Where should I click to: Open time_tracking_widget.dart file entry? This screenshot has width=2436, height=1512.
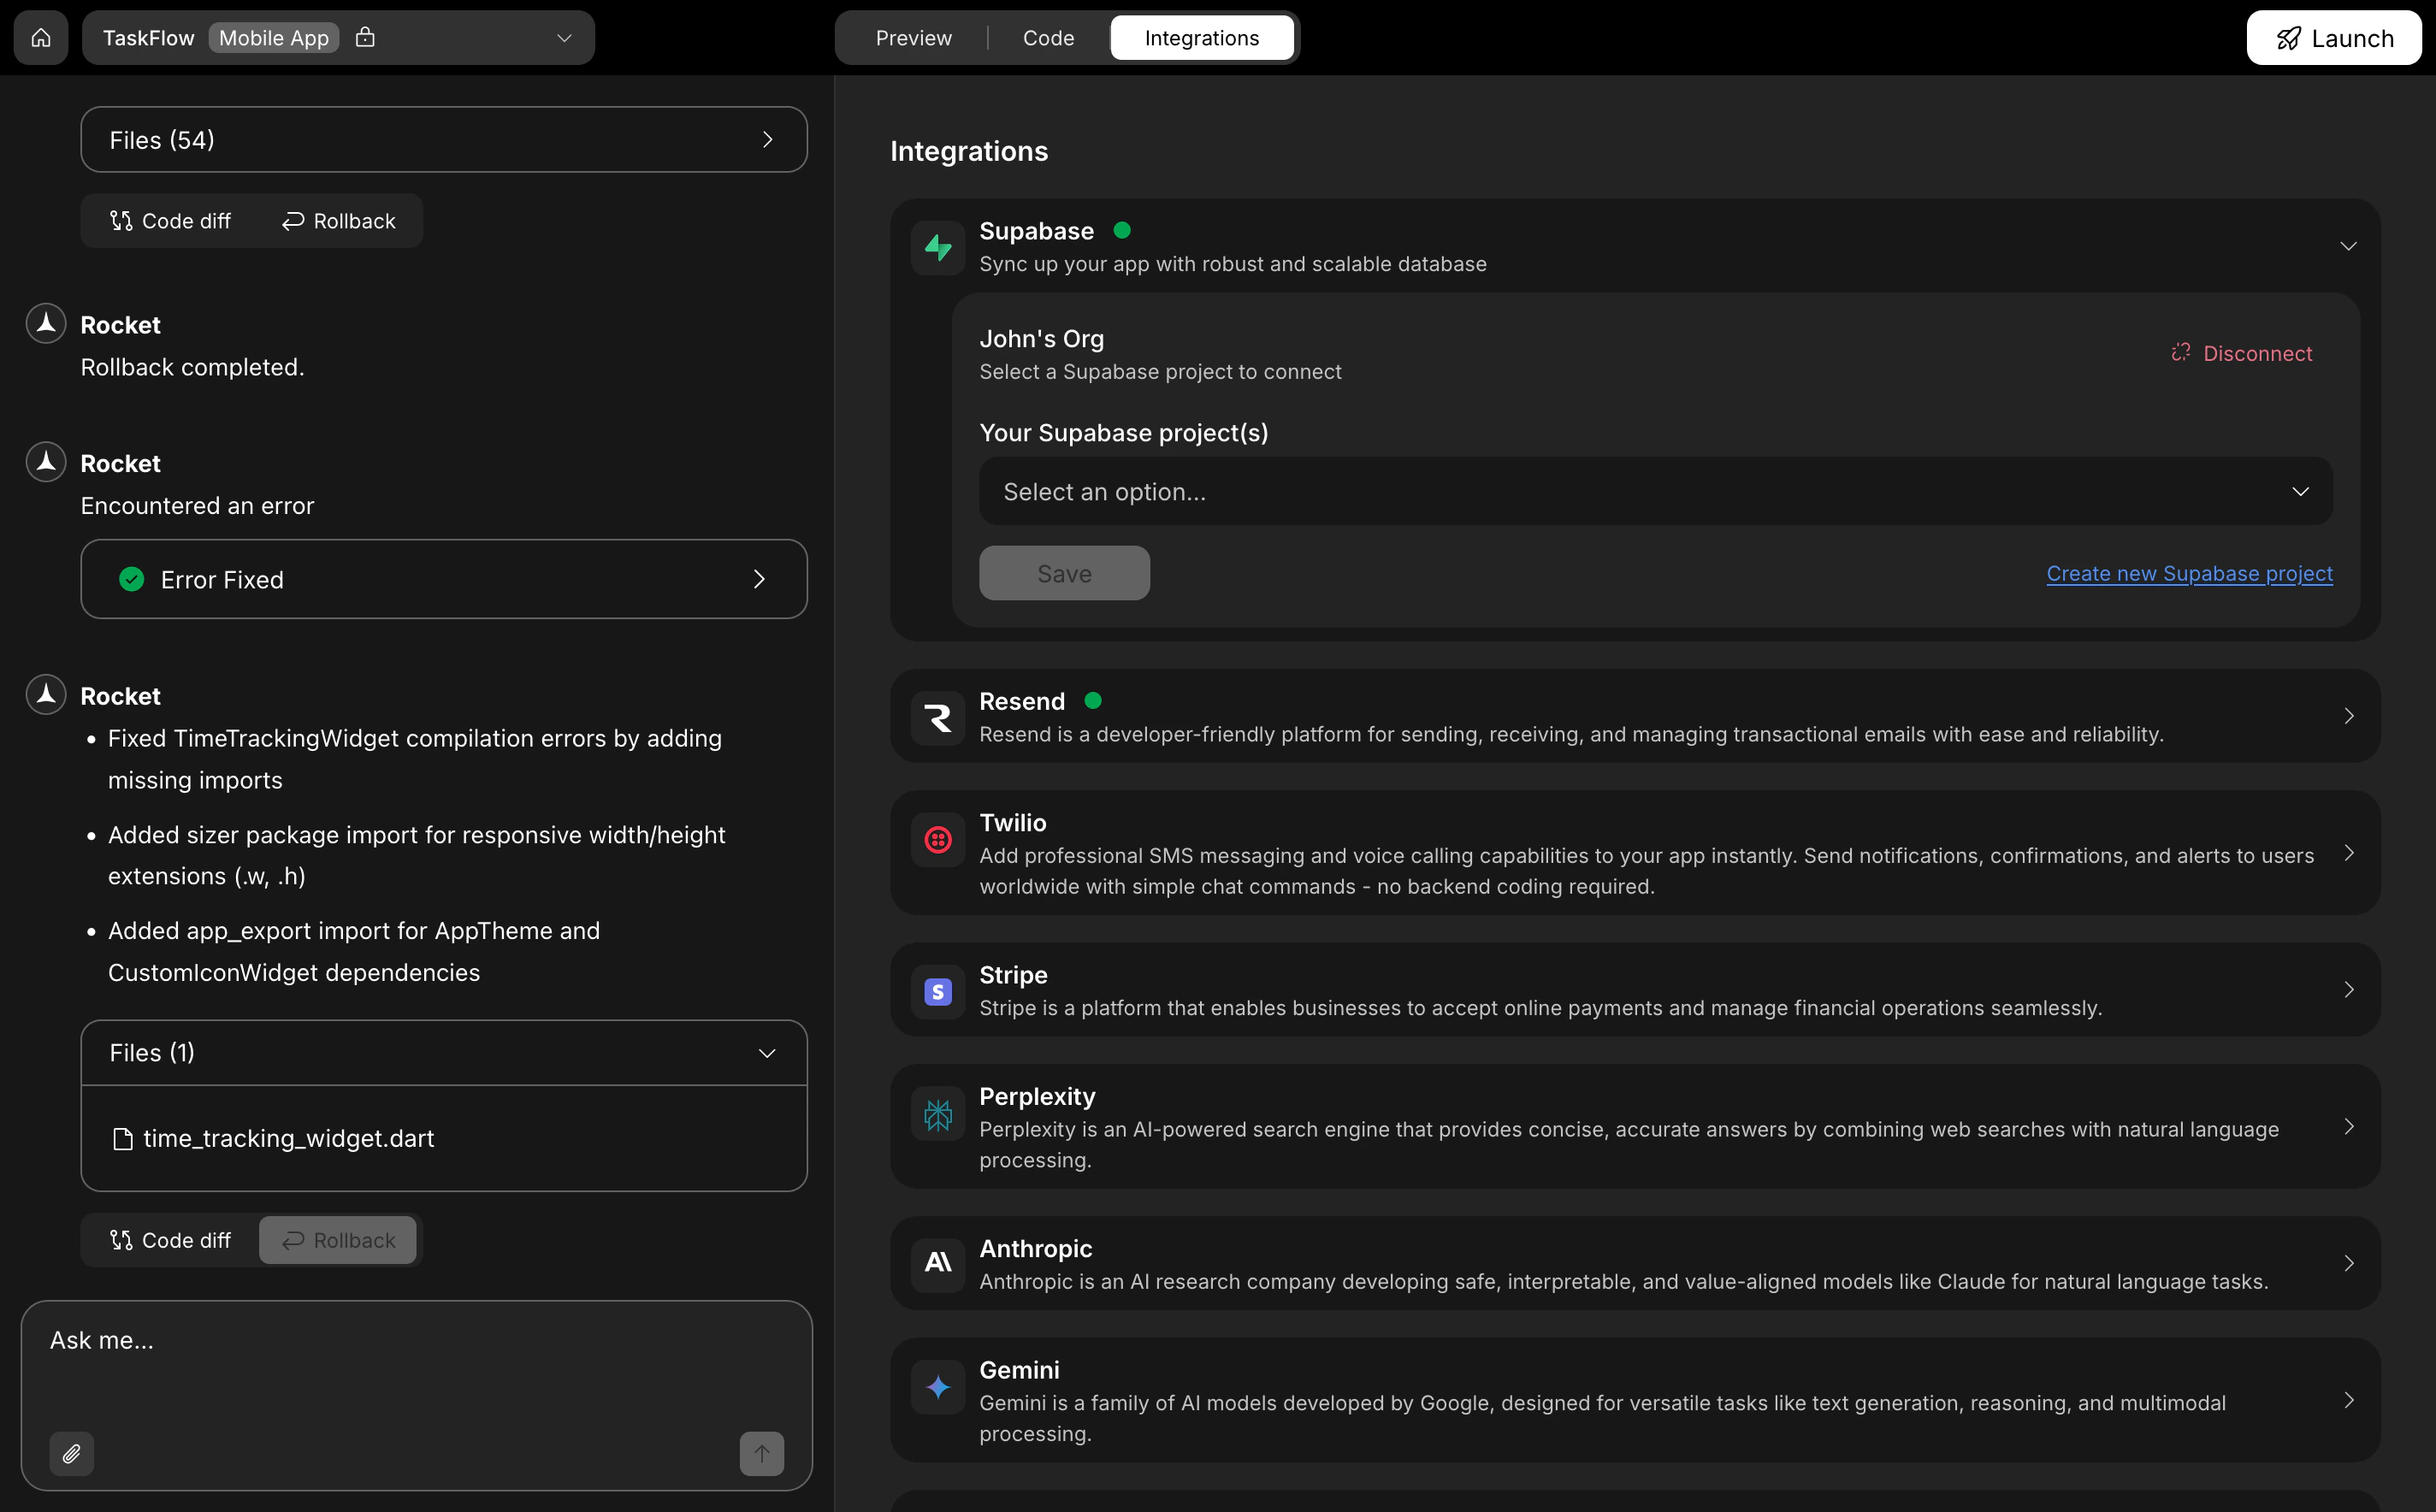pos(288,1138)
